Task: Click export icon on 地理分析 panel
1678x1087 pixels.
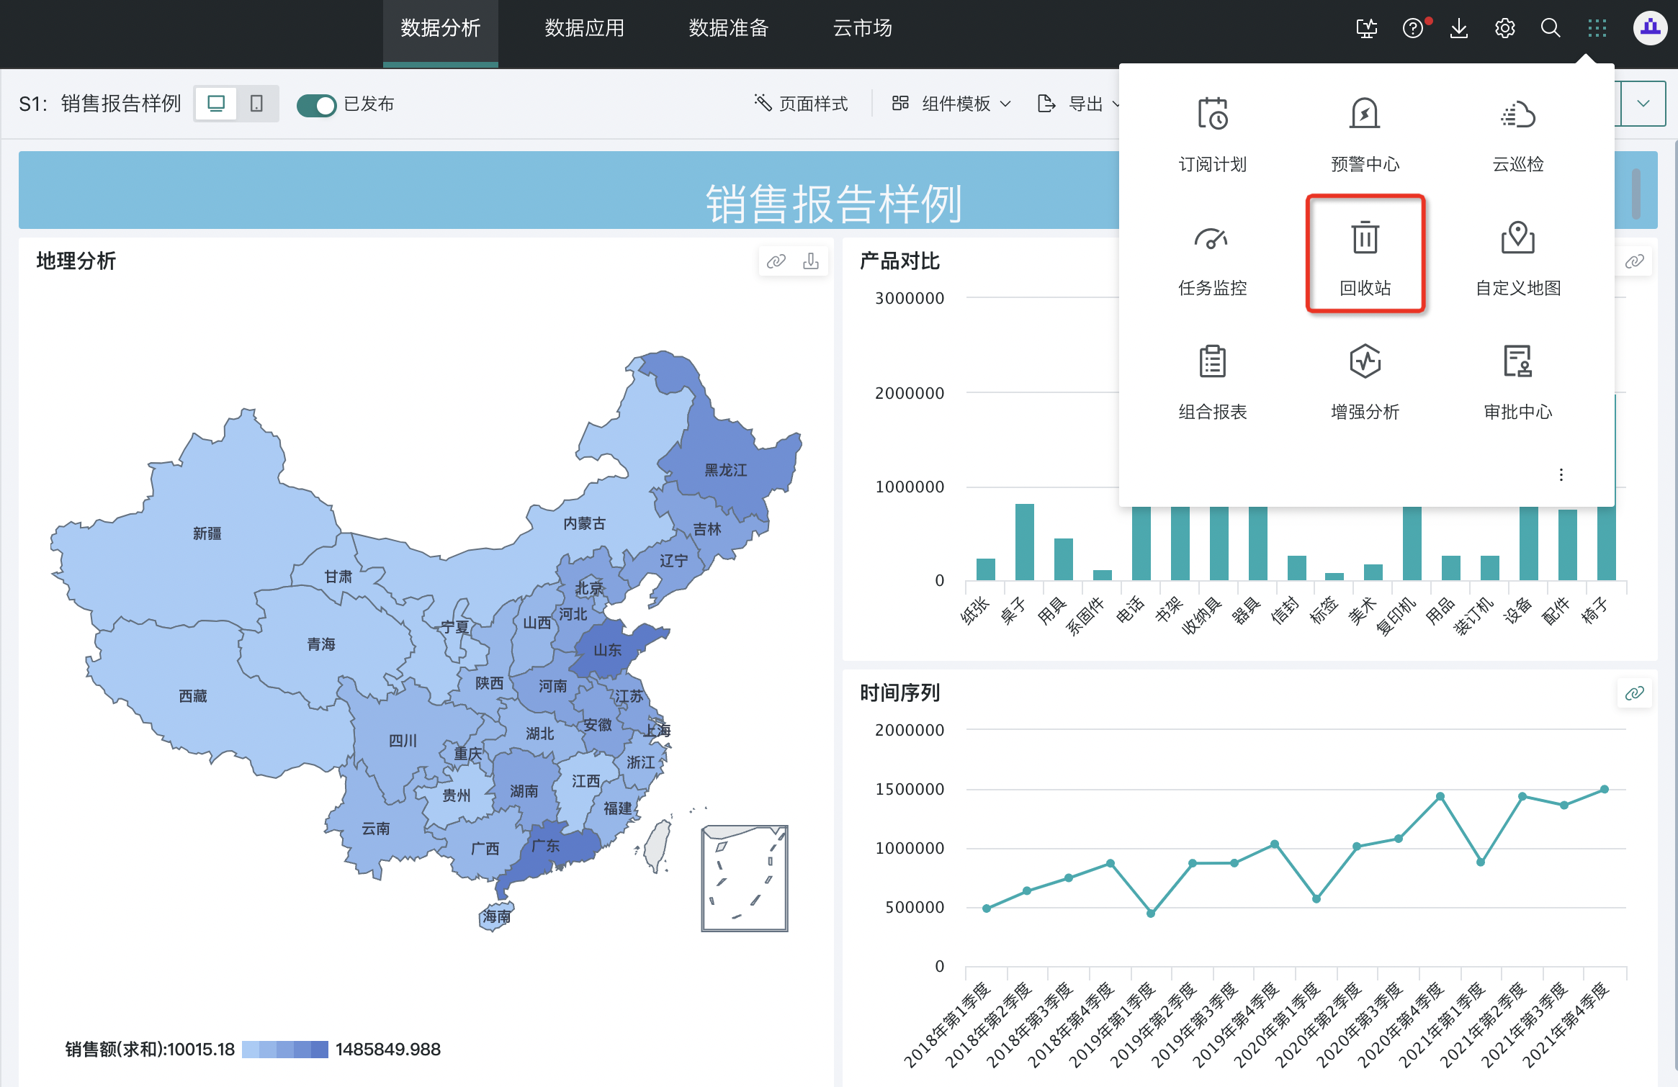Action: [810, 261]
